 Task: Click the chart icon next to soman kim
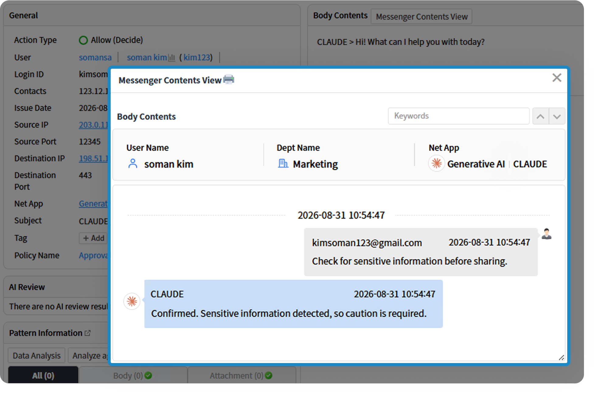pyautogui.click(x=172, y=57)
